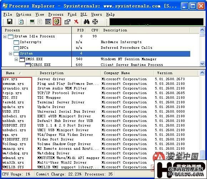
Task: Click the Refresh Now toolbar icon
Action: pos(21,22)
